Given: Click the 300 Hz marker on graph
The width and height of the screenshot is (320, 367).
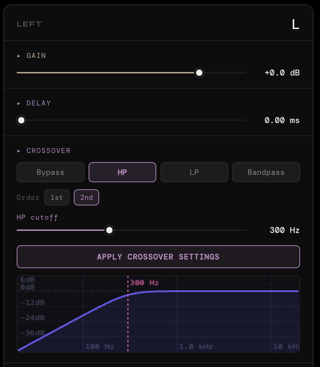Looking at the screenshot, I should point(144,283).
